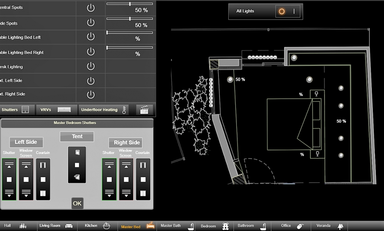Stop the right side shutter

109,180
